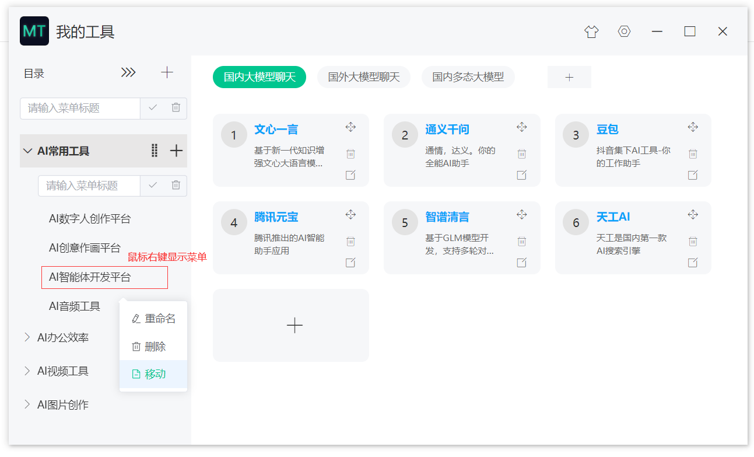This screenshot has width=754, height=457.
Task: Delete the 豆包 card
Action: coord(693,154)
